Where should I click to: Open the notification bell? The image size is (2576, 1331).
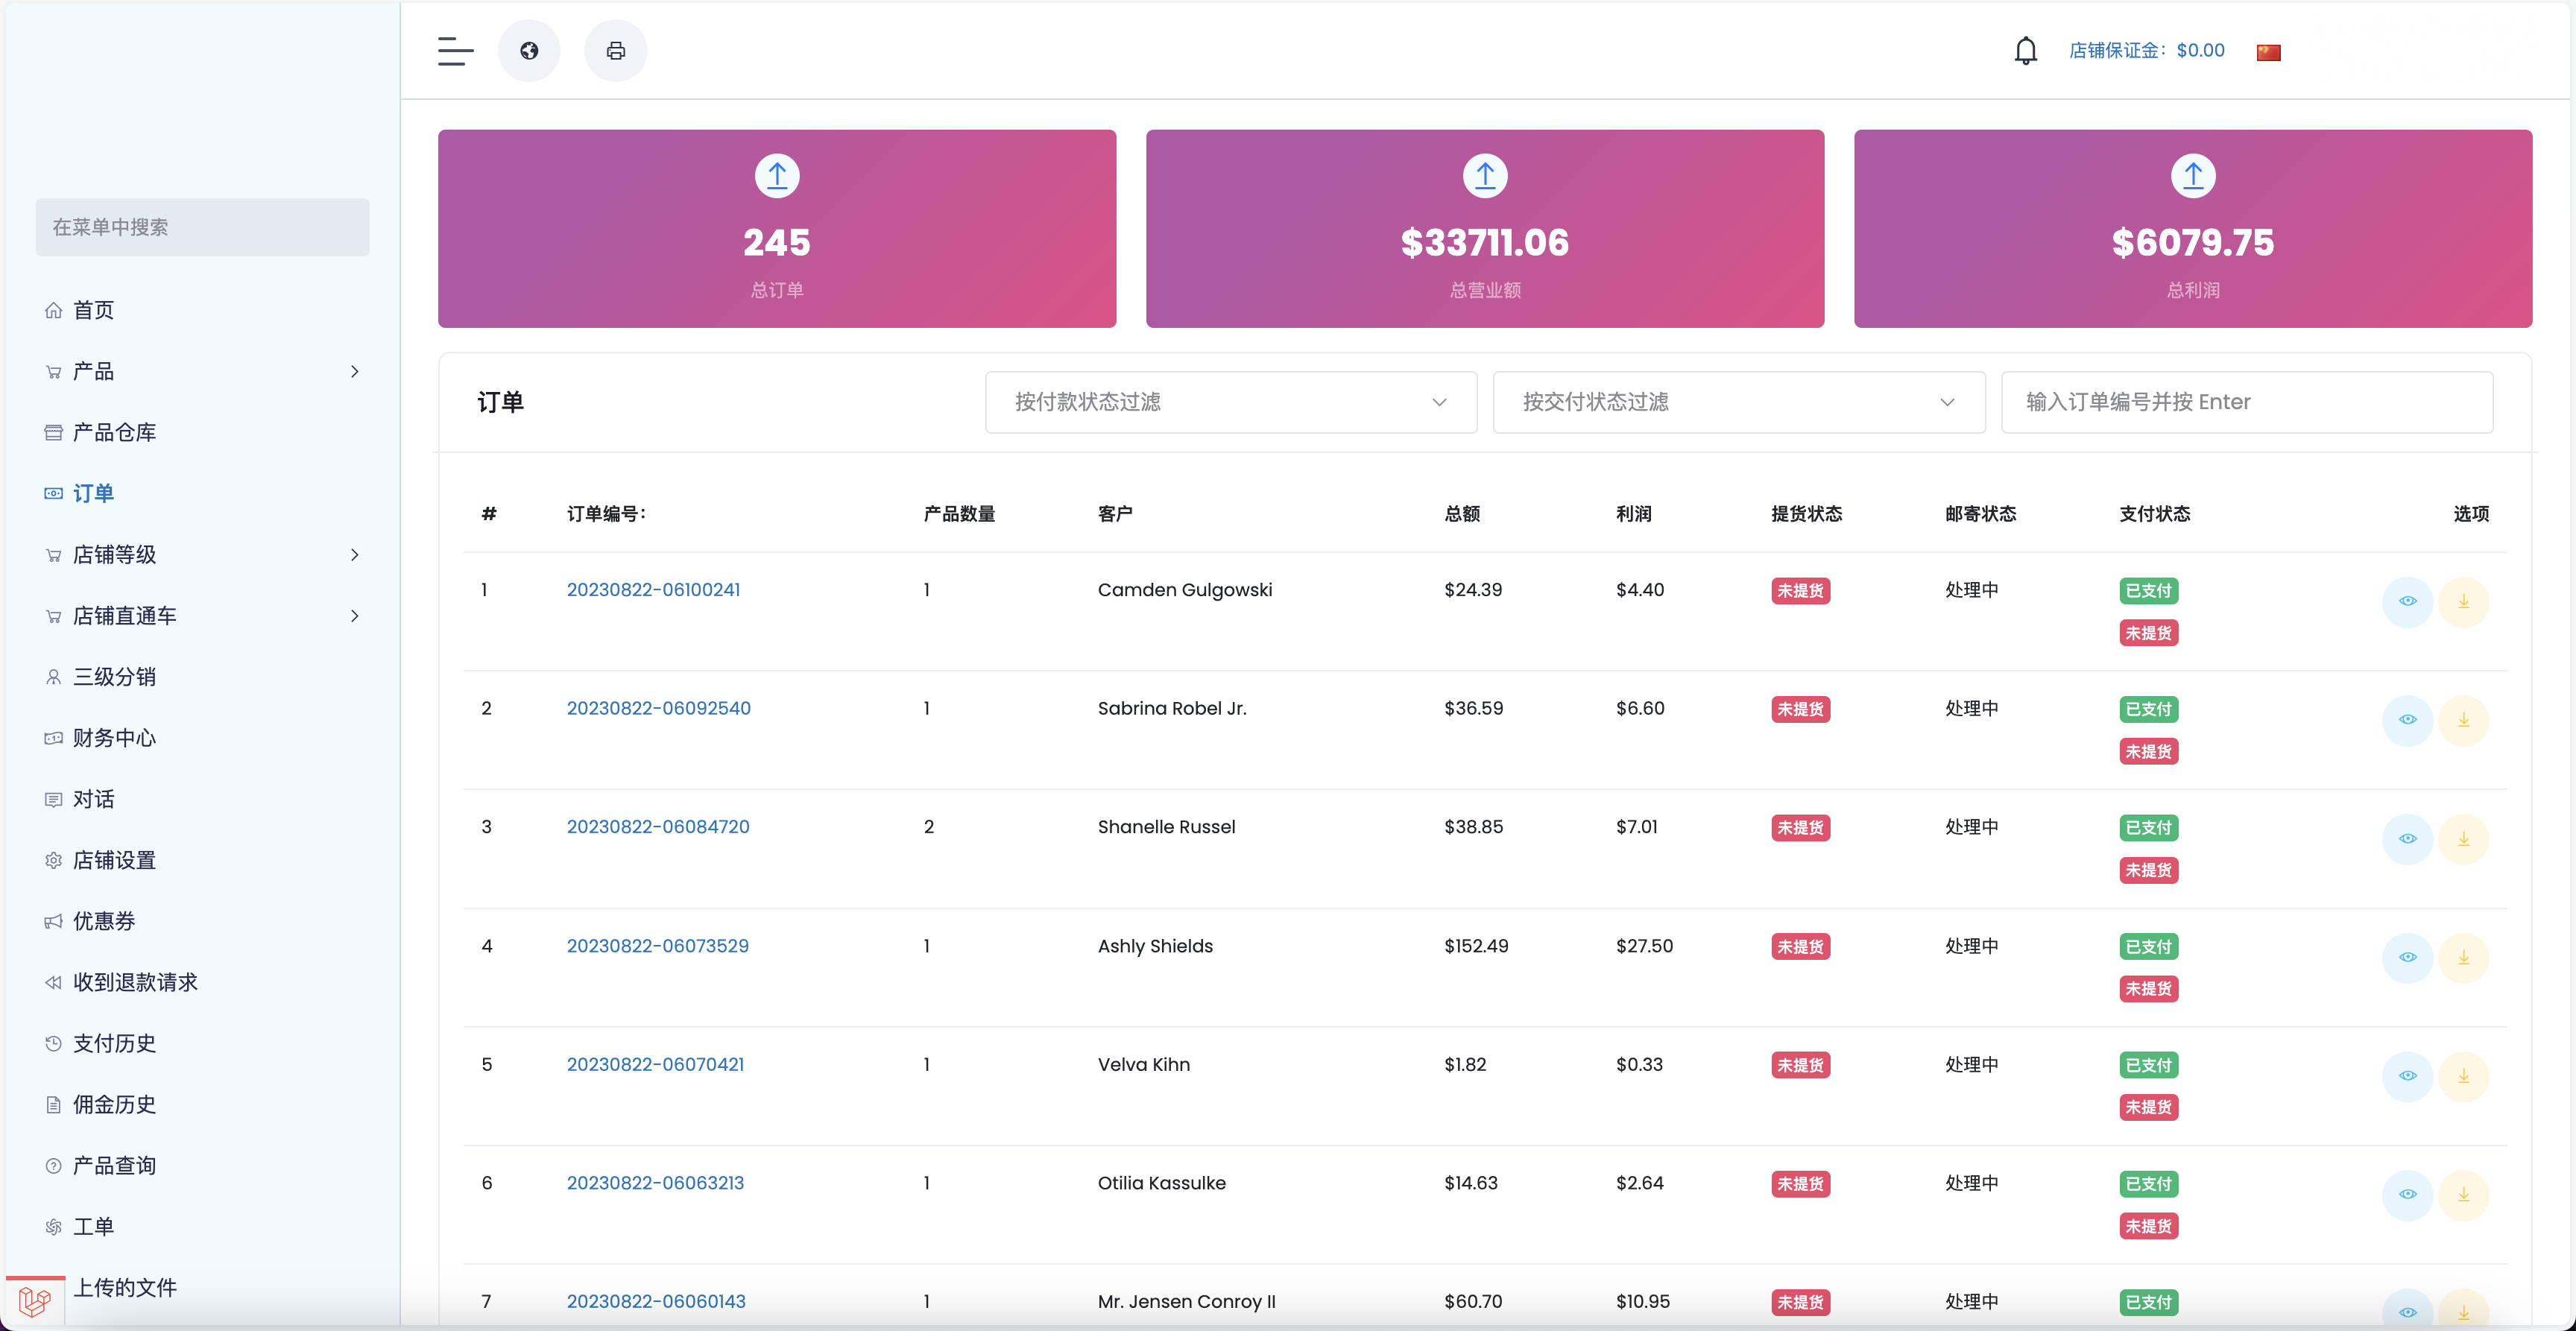coord(2025,51)
